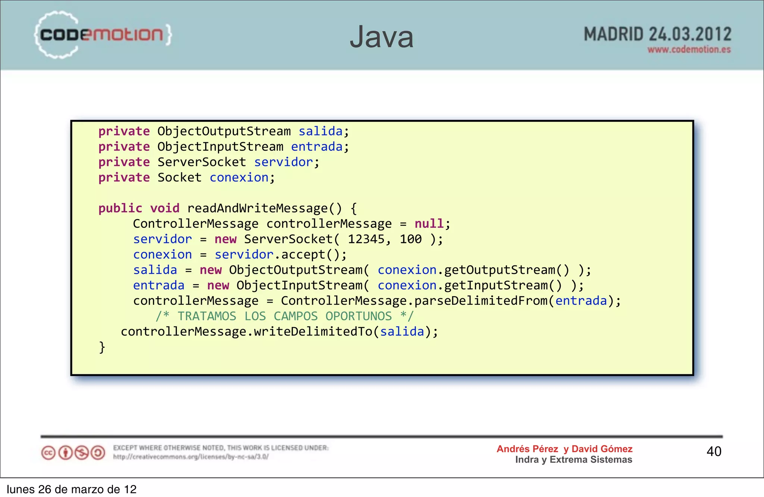764x497 pixels.
Task: Click the Attribution person icon
Action: point(65,453)
